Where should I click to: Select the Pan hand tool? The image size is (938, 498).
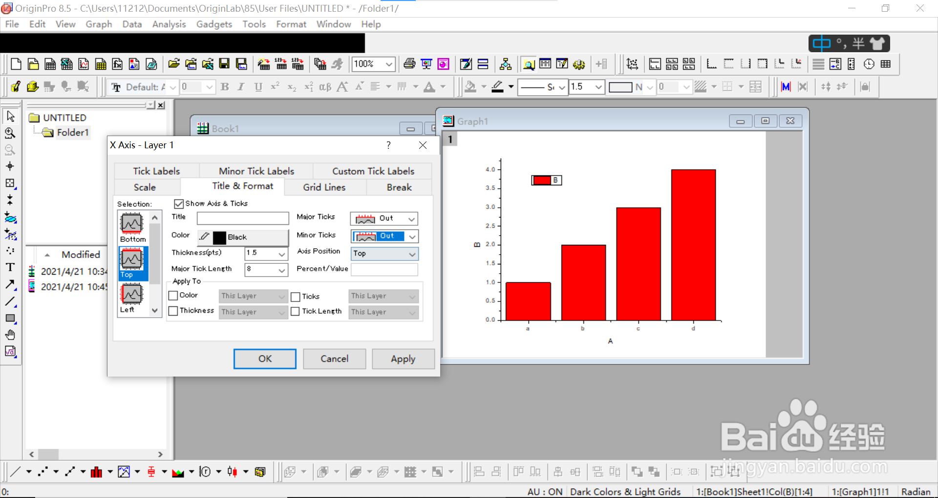[10, 335]
